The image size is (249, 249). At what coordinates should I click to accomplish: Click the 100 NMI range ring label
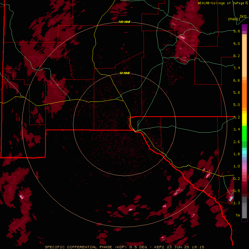(x=124, y=22)
